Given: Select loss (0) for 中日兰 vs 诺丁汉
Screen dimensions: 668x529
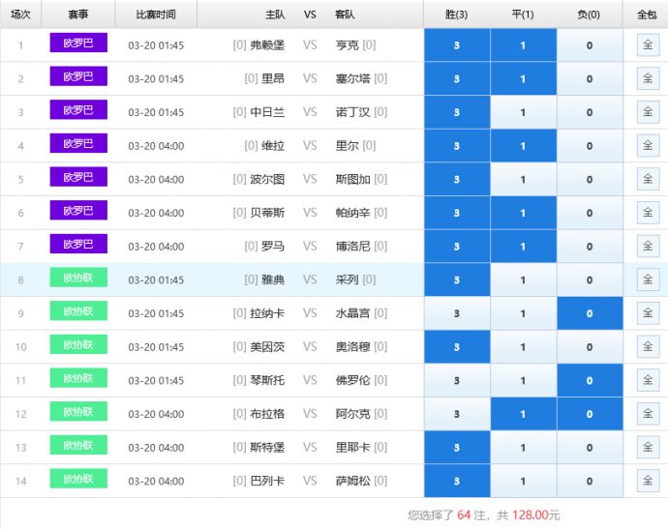Looking at the screenshot, I should [x=590, y=112].
